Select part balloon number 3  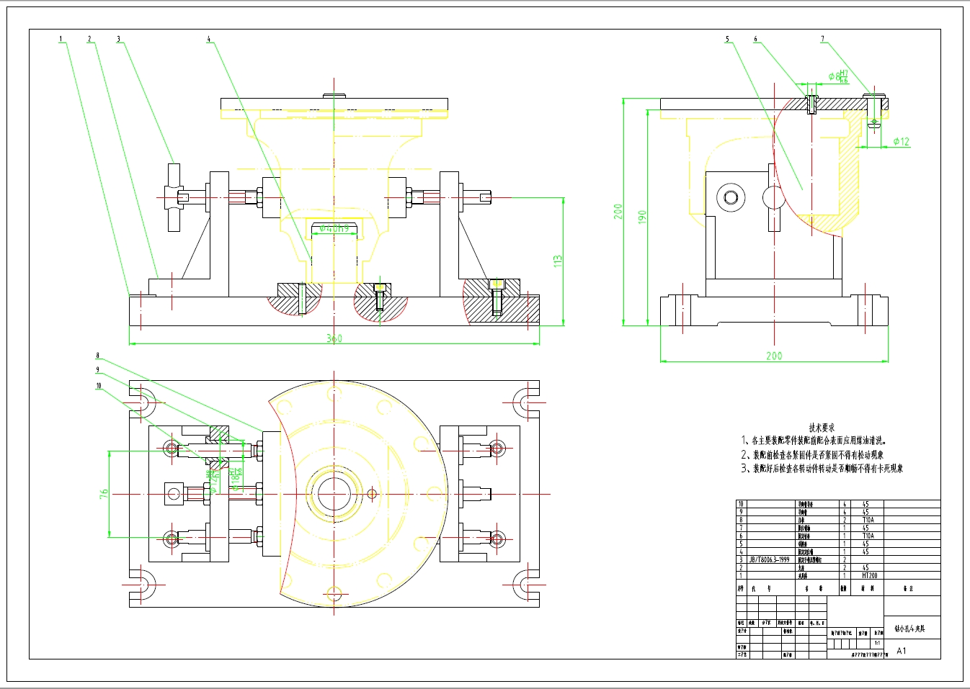[x=119, y=40]
